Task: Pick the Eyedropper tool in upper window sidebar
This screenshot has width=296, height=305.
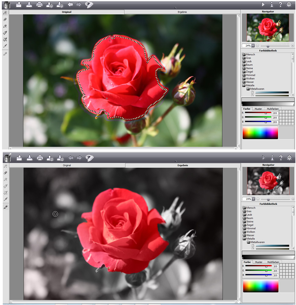Action: pos(5,46)
